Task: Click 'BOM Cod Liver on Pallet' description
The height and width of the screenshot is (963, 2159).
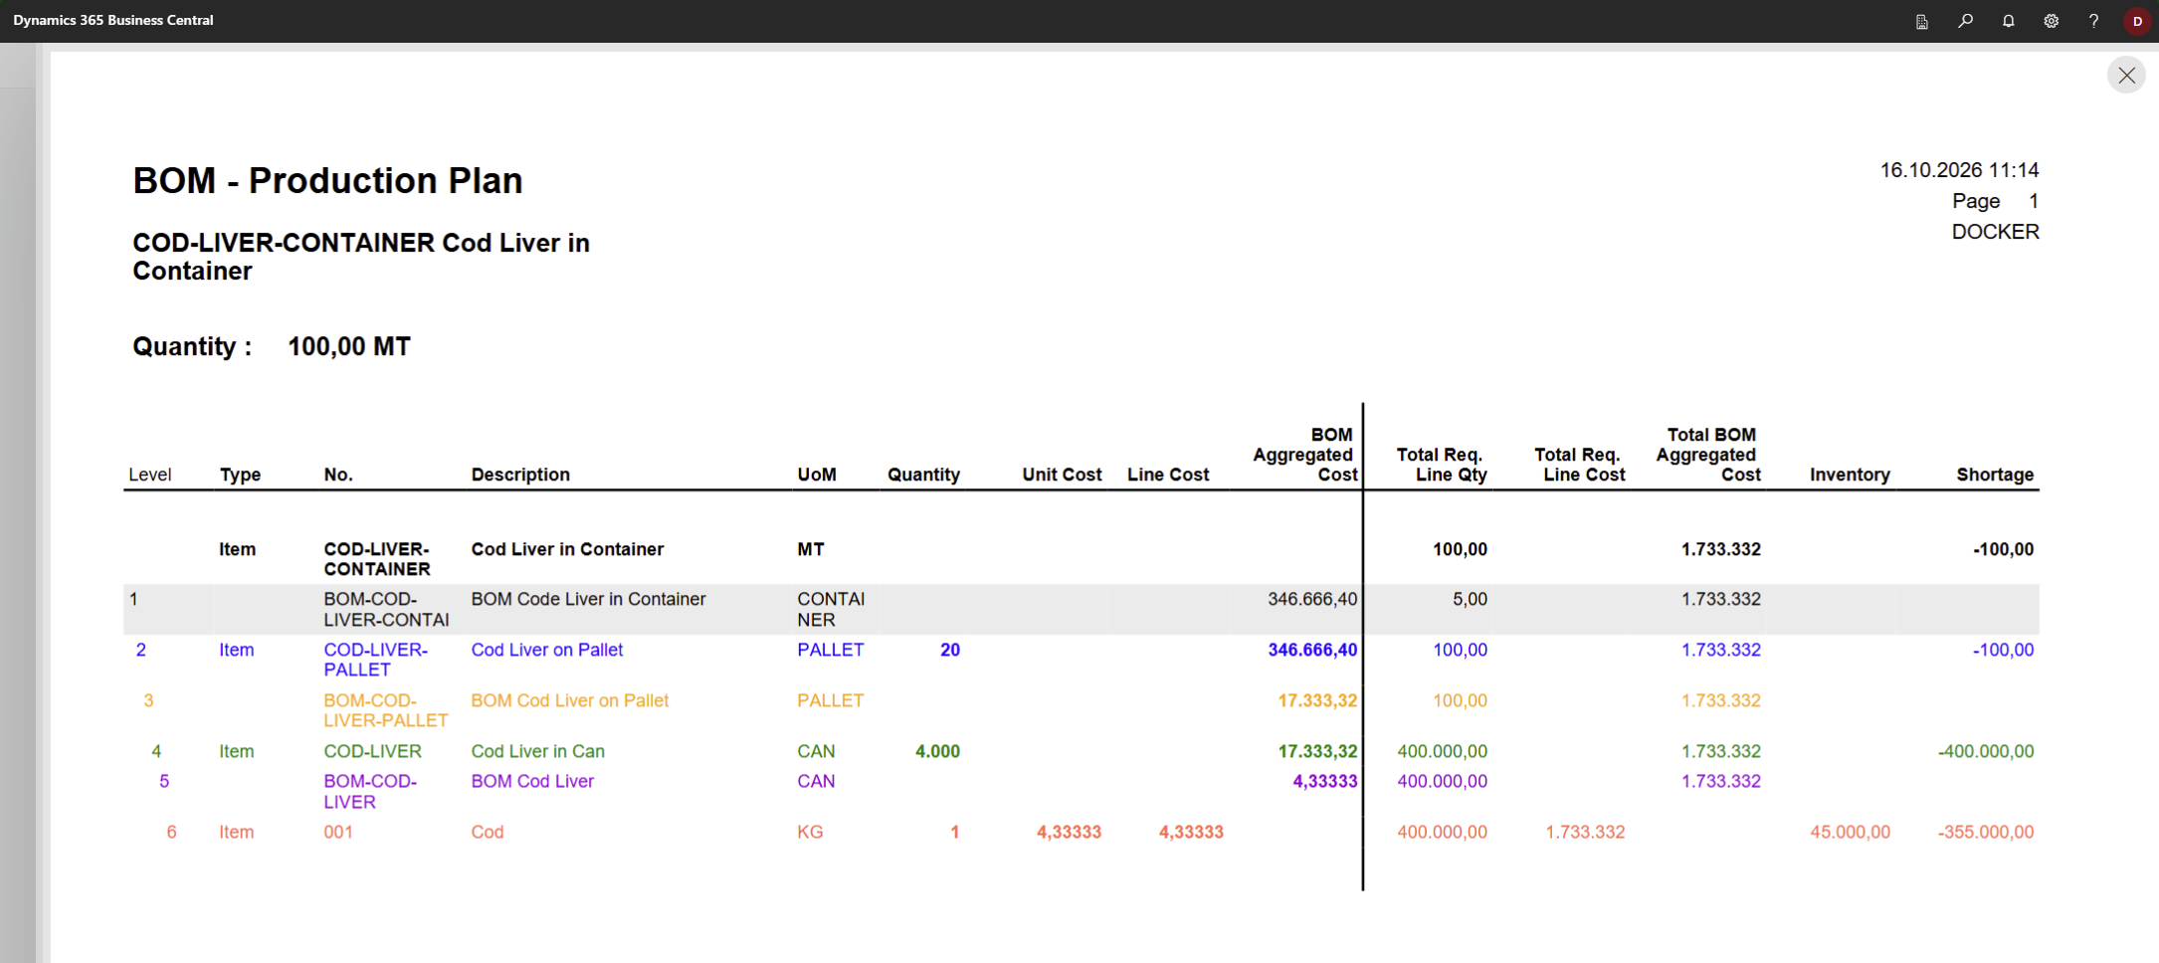Action: click(569, 700)
